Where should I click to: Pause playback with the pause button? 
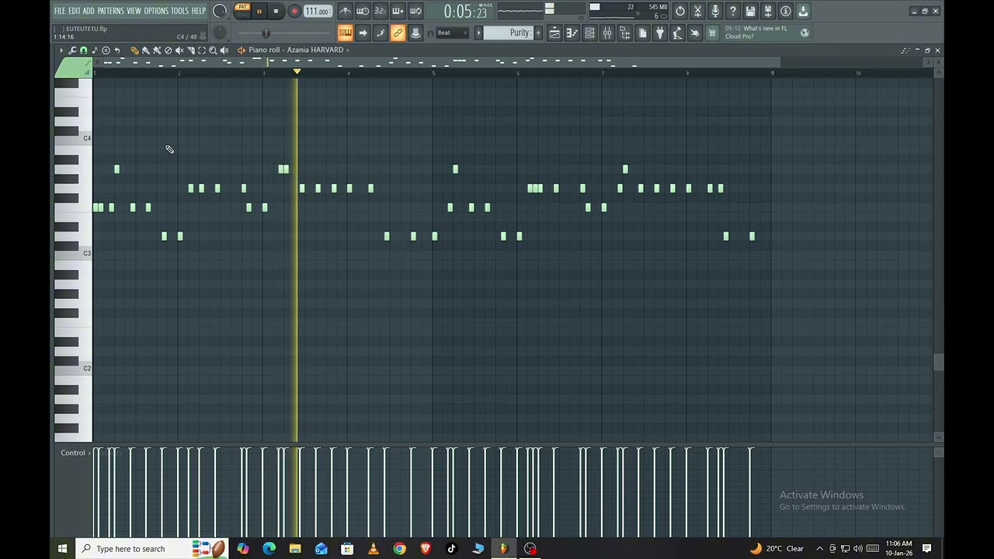(x=259, y=11)
